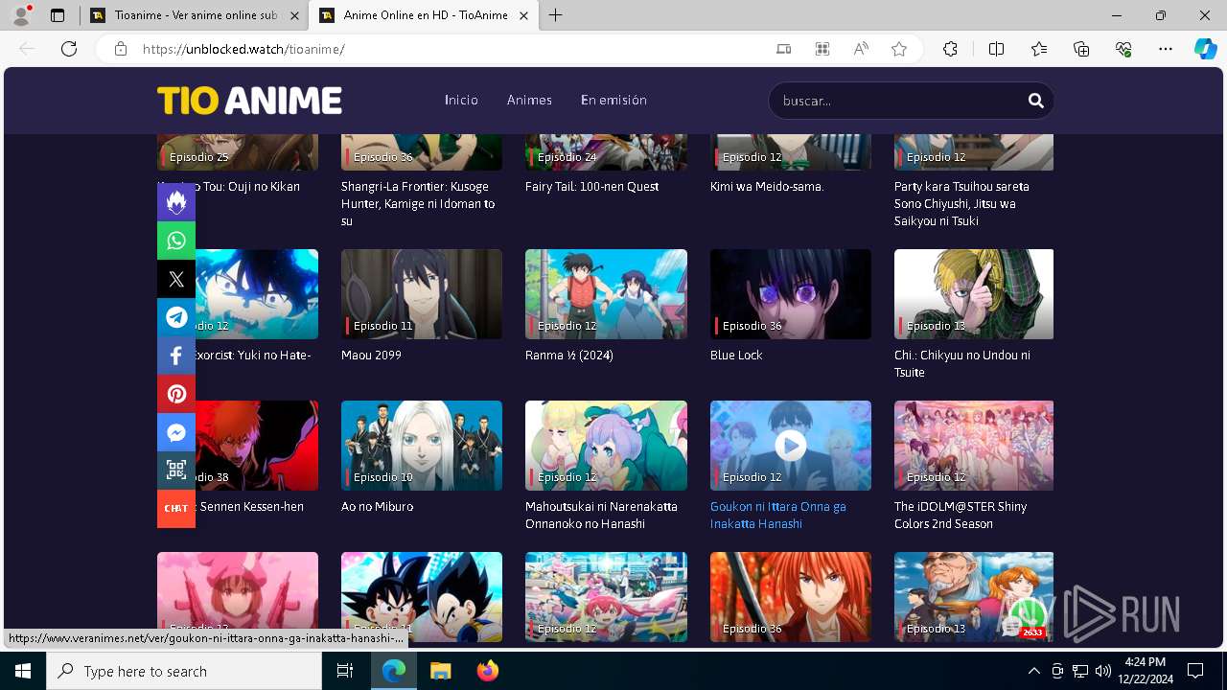Click the browser address bar URL

click(x=243, y=49)
